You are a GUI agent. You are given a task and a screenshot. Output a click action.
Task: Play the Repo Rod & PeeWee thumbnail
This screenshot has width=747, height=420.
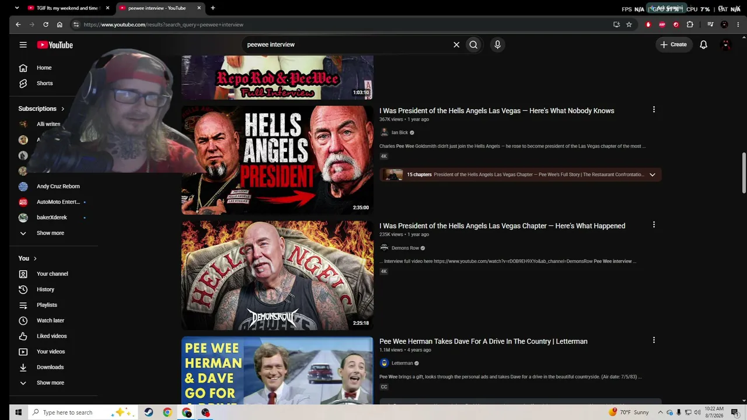point(277,78)
